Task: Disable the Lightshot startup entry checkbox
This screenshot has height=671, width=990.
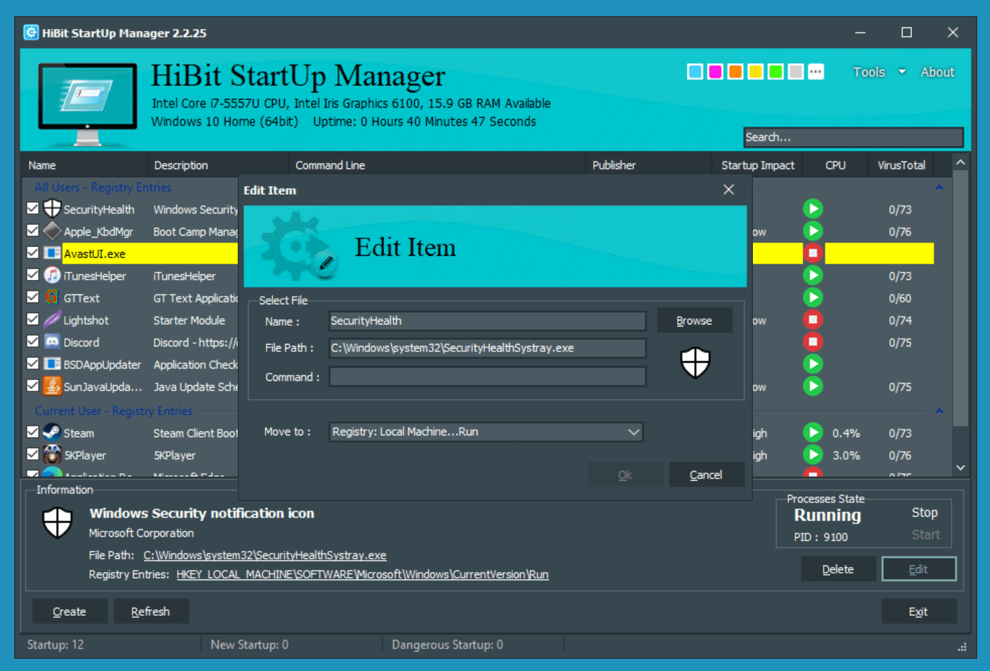Action: point(32,320)
